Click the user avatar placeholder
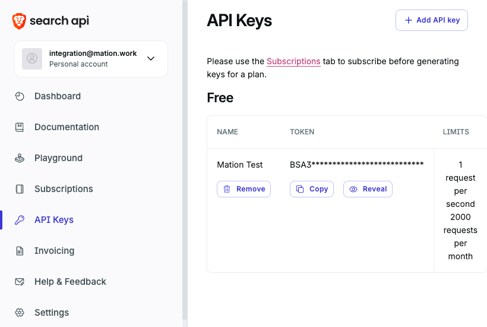487x327 pixels. pos(32,58)
